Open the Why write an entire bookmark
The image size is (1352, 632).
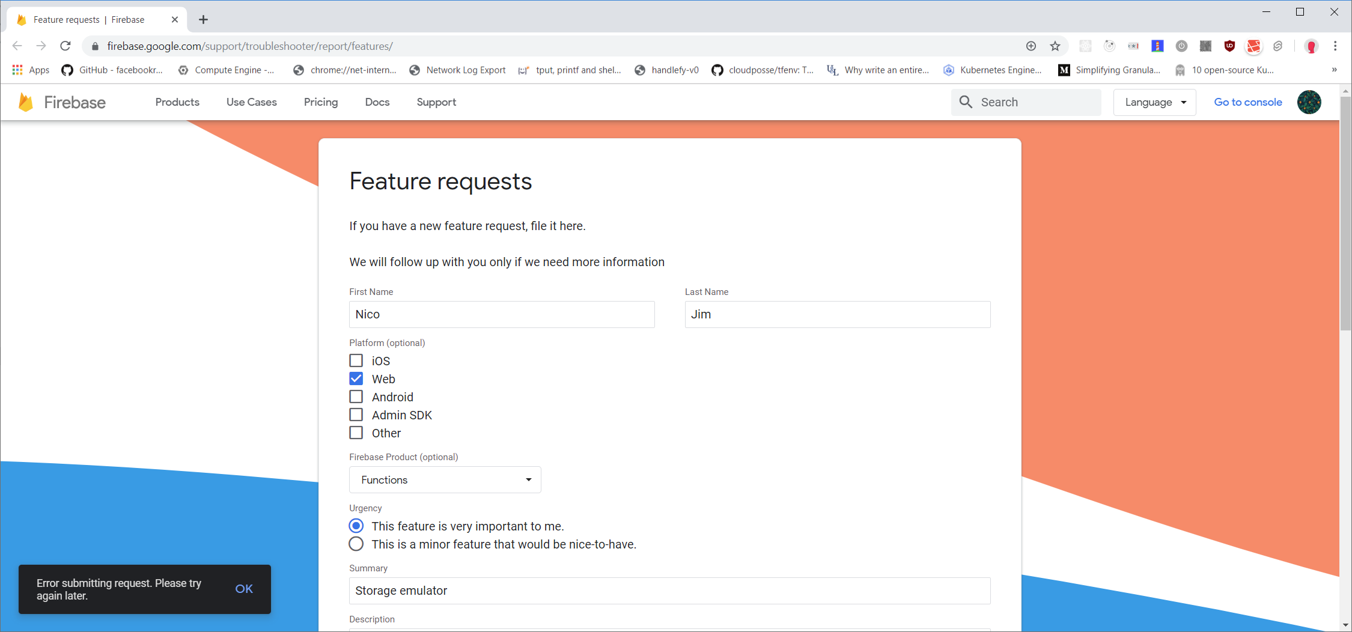point(878,70)
